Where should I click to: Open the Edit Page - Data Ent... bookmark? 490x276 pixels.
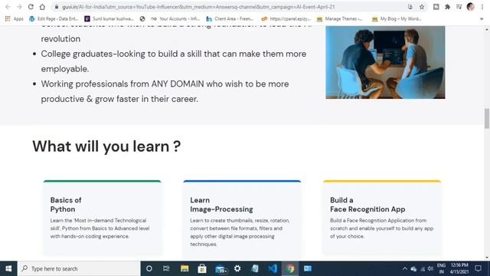coord(53,18)
